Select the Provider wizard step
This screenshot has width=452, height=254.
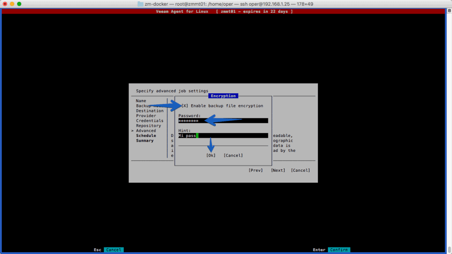pos(146,116)
